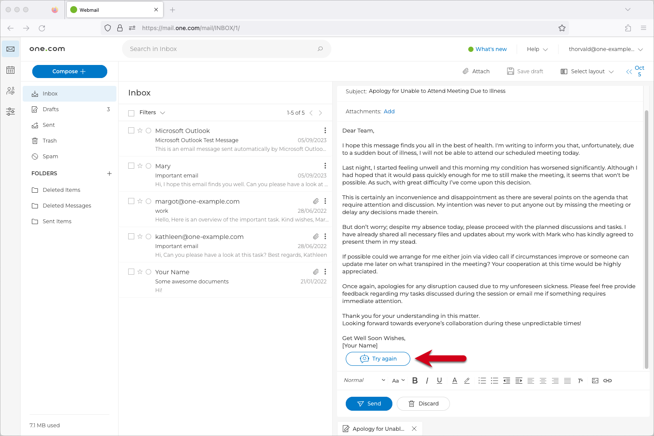The width and height of the screenshot is (654, 436).
Task: Open the paragraph style Normal dropdown
Action: [x=363, y=380]
